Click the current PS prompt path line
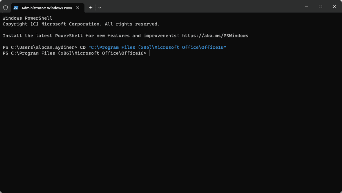 tap(73, 53)
